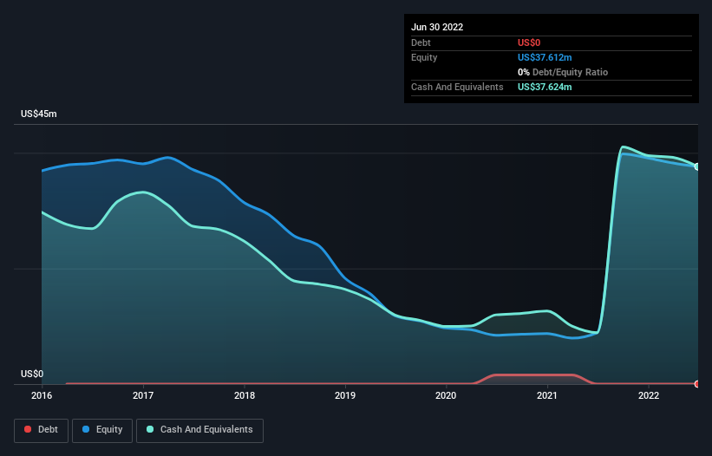This screenshot has width=712, height=456.
Task: Select the 2021 x-axis label
Action: click(x=547, y=395)
